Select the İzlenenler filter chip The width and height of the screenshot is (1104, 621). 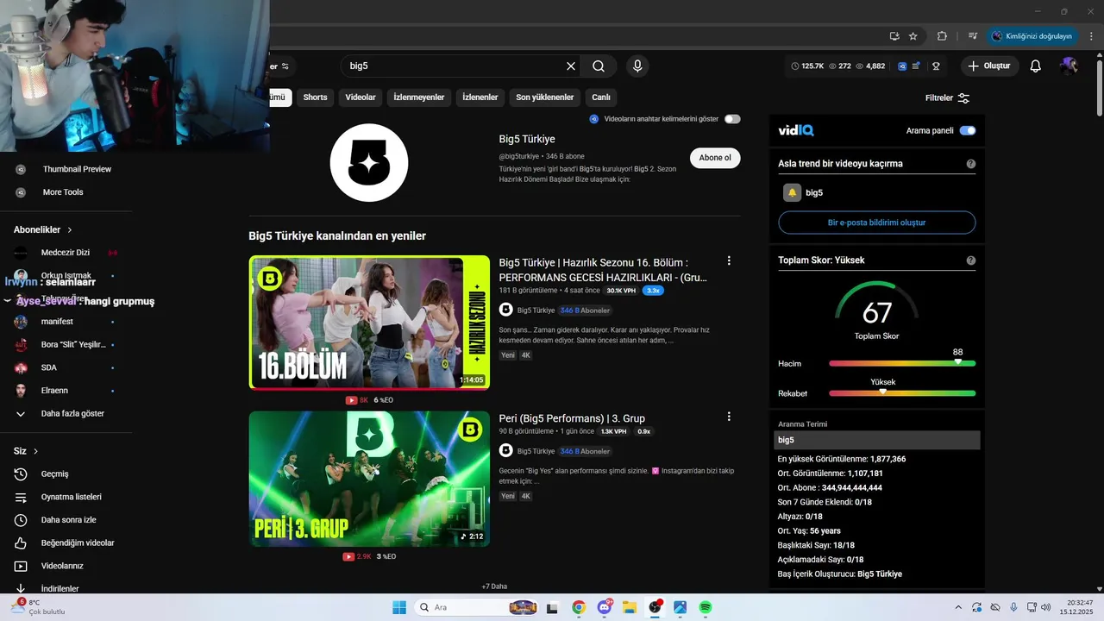[480, 97]
